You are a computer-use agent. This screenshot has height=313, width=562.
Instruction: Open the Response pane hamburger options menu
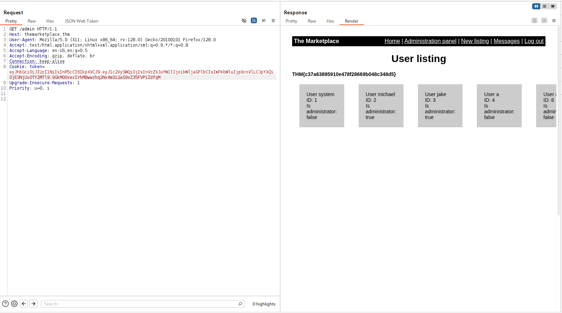pyautogui.click(x=554, y=21)
